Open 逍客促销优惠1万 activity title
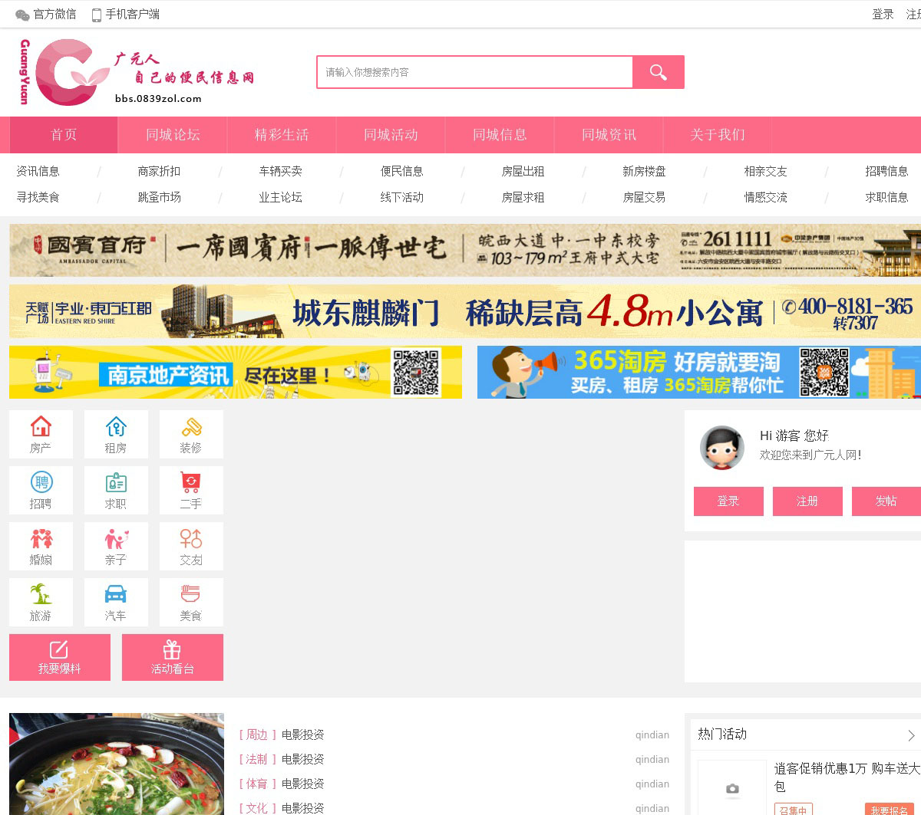 (x=847, y=777)
